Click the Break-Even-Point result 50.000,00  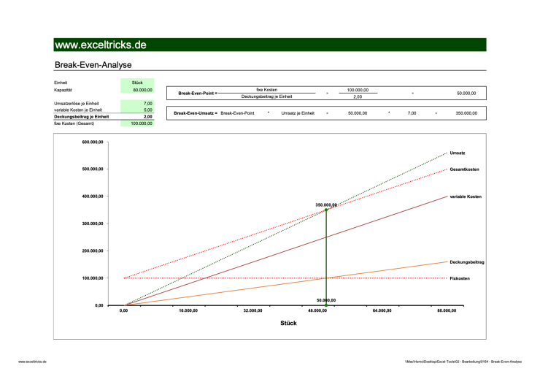point(466,93)
